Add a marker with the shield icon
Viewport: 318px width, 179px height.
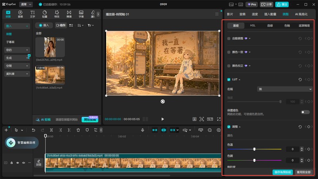point(87,130)
